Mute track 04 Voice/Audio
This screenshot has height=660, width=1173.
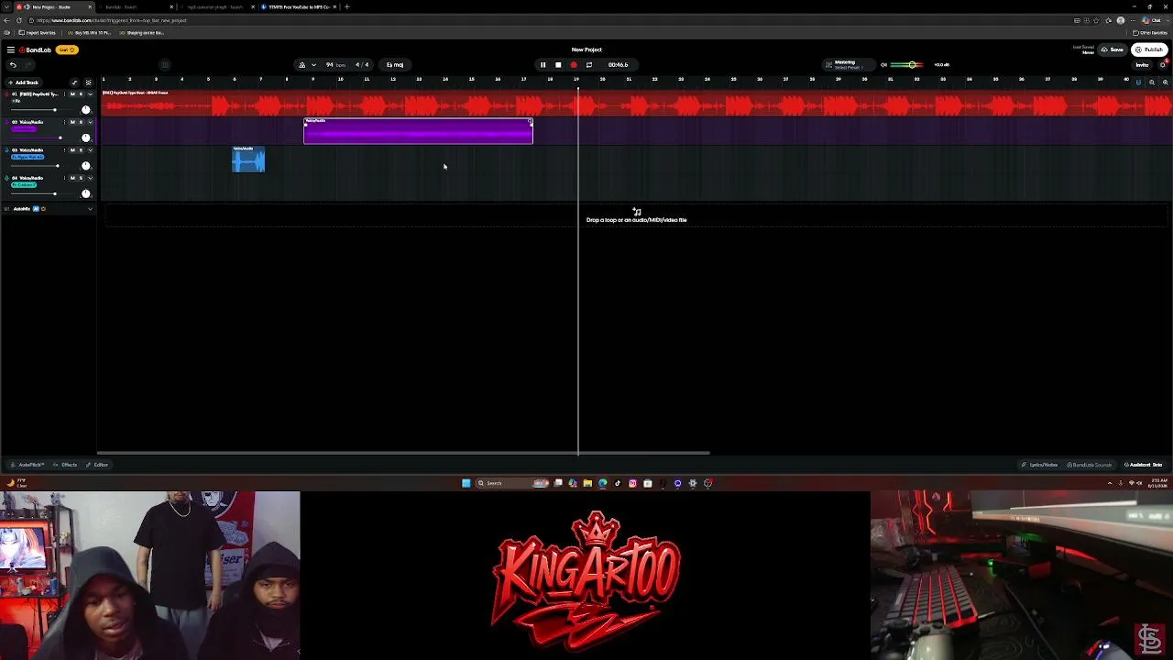72,178
